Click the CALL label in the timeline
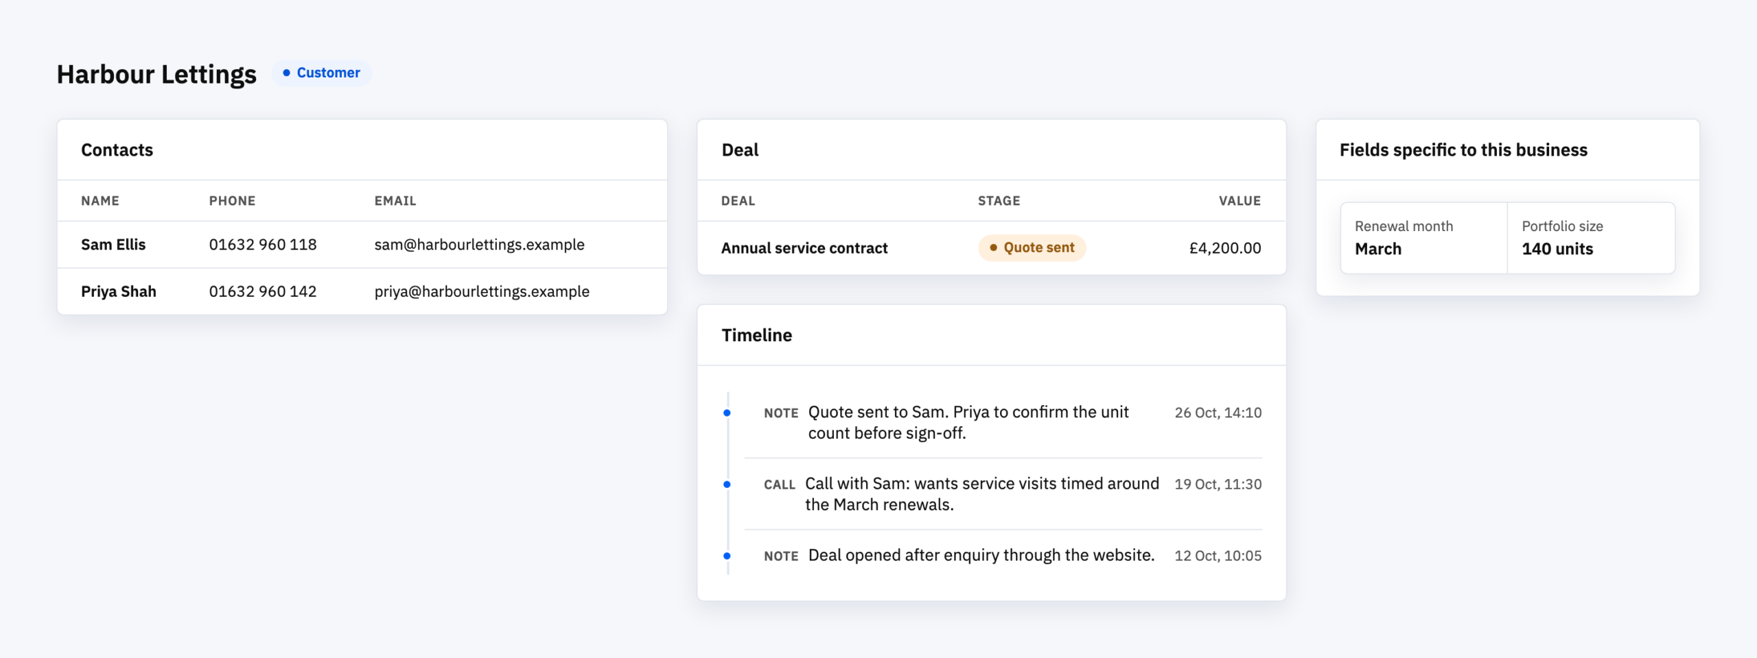Image resolution: width=1757 pixels, height=658 pixels. pyautogui.click(x=780, y=485)
